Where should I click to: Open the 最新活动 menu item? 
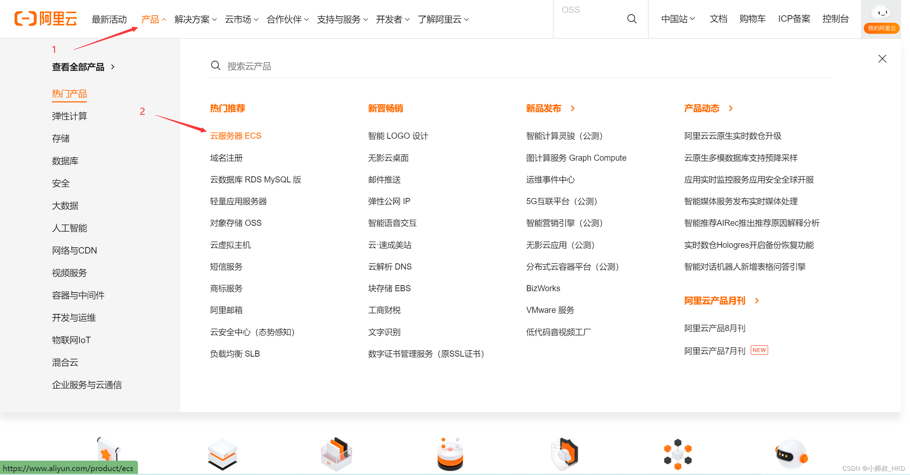coord(109,20)
